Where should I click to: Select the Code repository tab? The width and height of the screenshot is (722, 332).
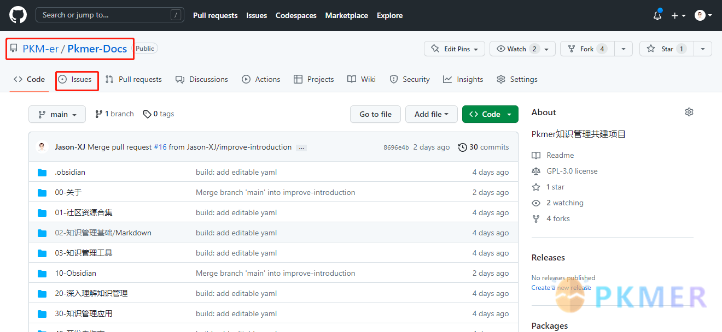[30, 79]
